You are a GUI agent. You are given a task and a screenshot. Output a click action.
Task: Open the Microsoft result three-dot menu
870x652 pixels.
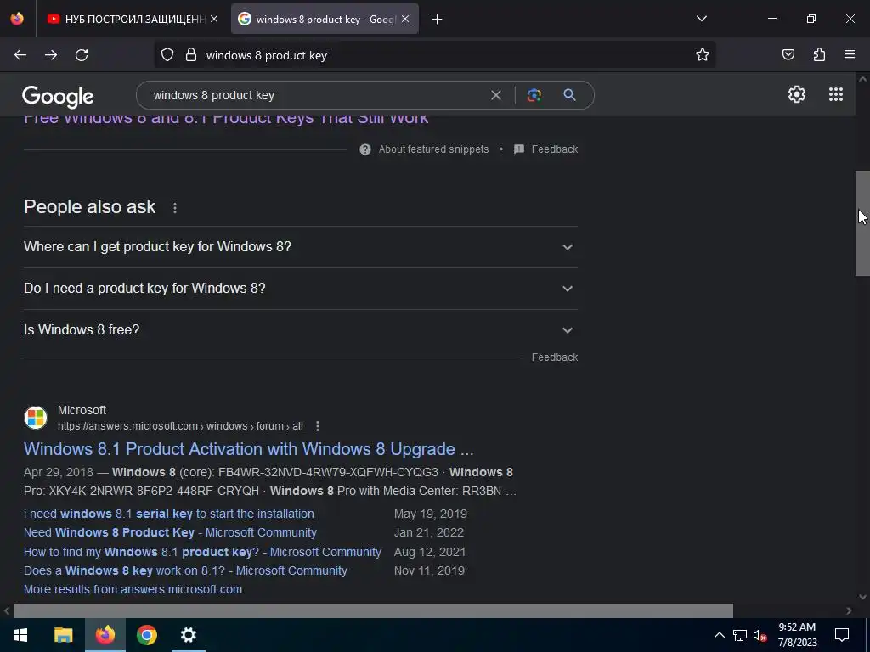[318, 426]
